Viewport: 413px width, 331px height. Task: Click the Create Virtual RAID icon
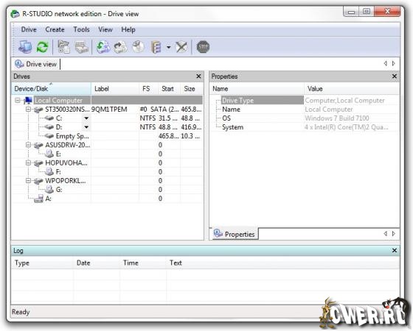tap(156, 47)
